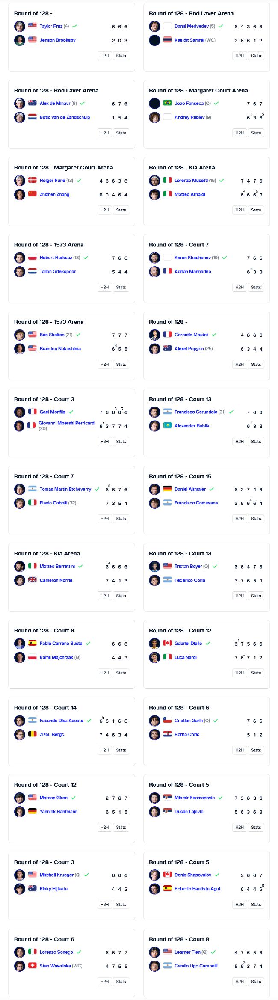The image size is (278, 1000).
Task: Open Andrey Rublev's player profile link
Action: 190,117
